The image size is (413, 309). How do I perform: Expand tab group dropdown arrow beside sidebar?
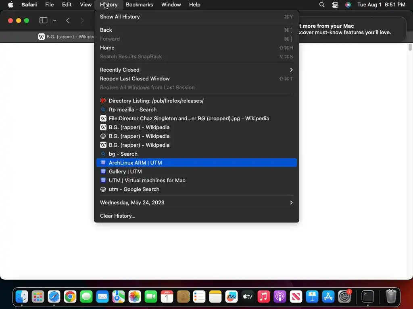pyautogui.click(x=54, y=21)
